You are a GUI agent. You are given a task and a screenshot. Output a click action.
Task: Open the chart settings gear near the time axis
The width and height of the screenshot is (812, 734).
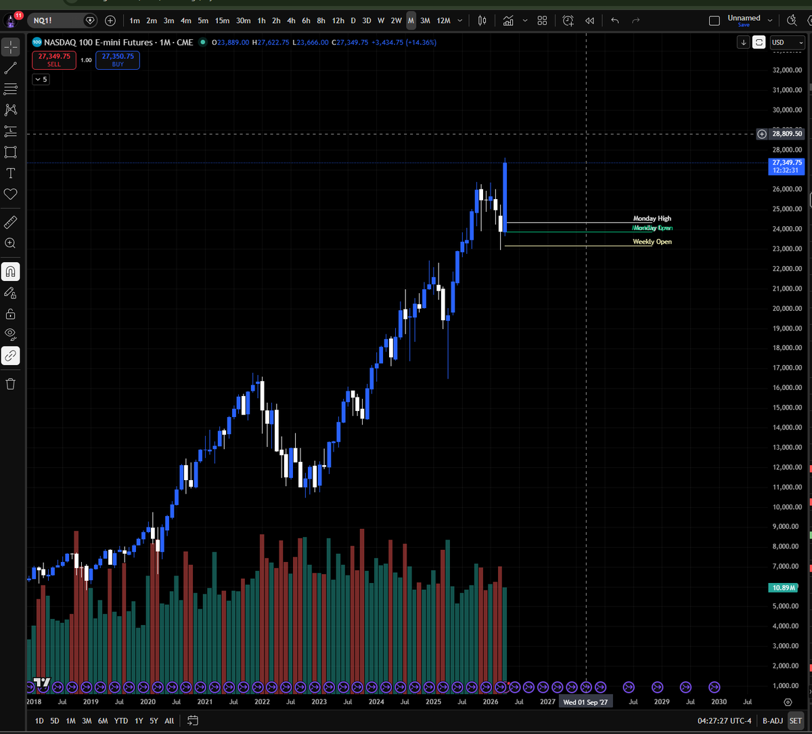tap(788, 702)
